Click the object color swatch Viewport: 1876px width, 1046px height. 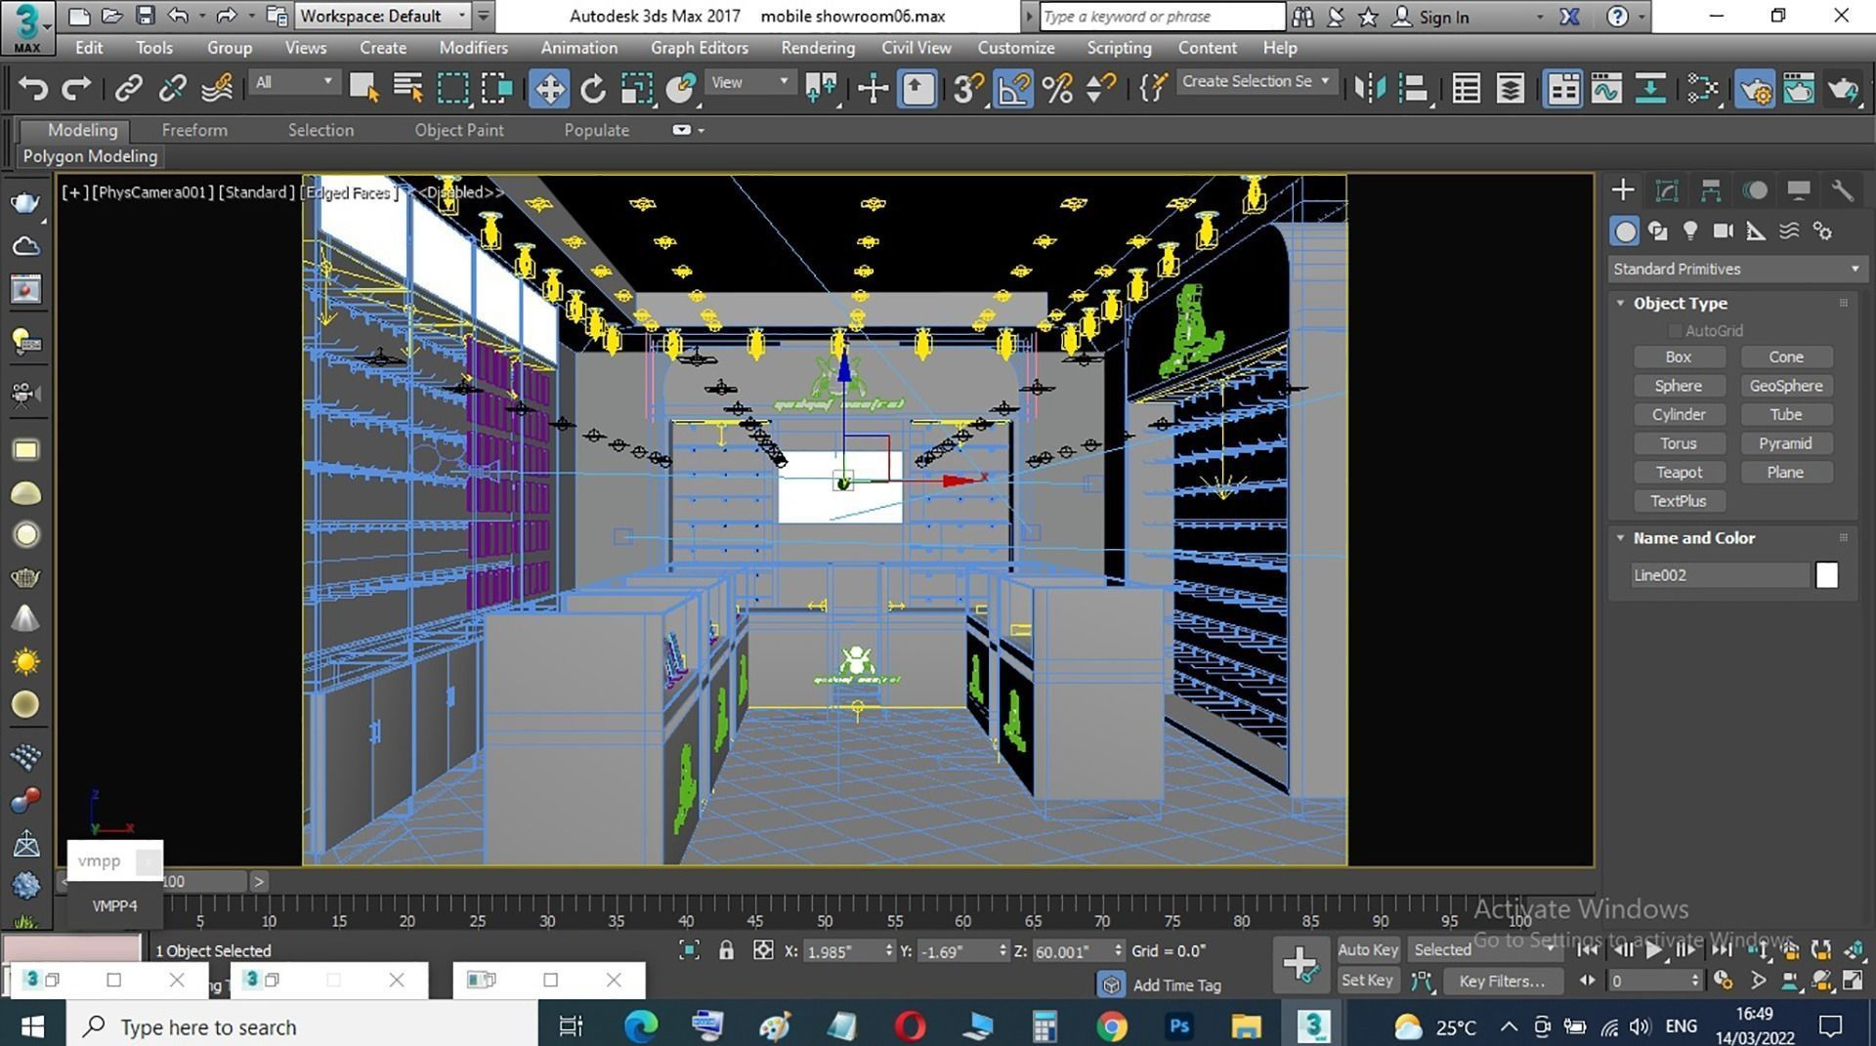coord(1826,575)
